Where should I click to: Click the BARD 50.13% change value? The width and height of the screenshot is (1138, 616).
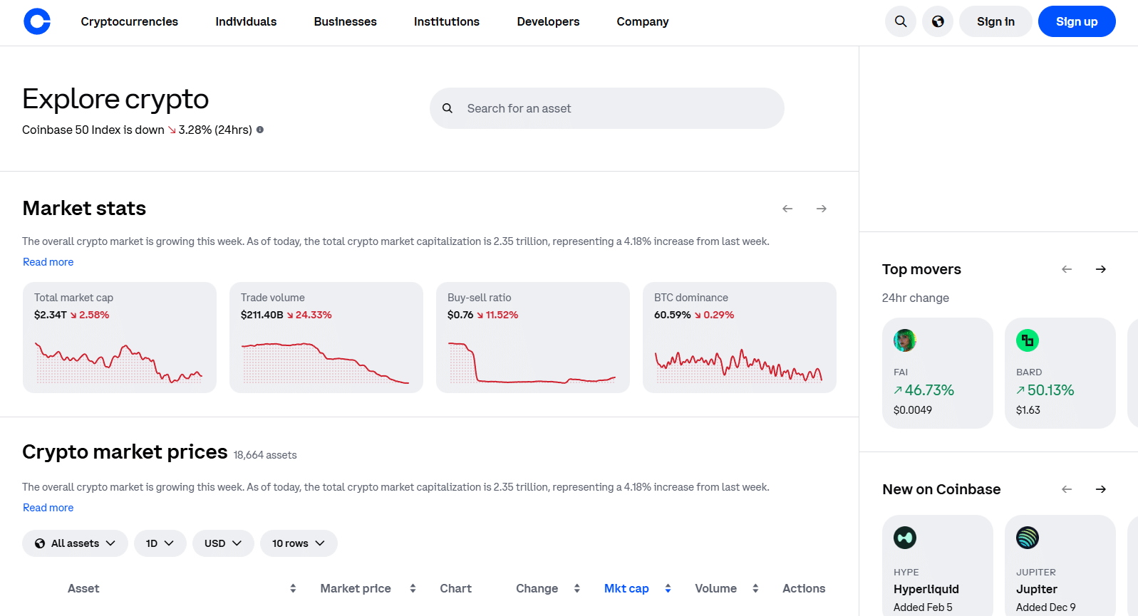click(1045, 390)
